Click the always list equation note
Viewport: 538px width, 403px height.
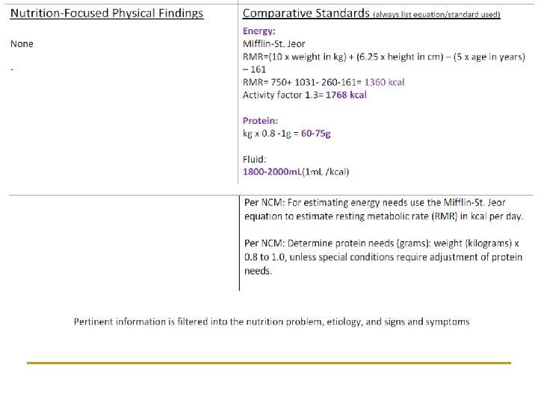[x=436, y=15]
